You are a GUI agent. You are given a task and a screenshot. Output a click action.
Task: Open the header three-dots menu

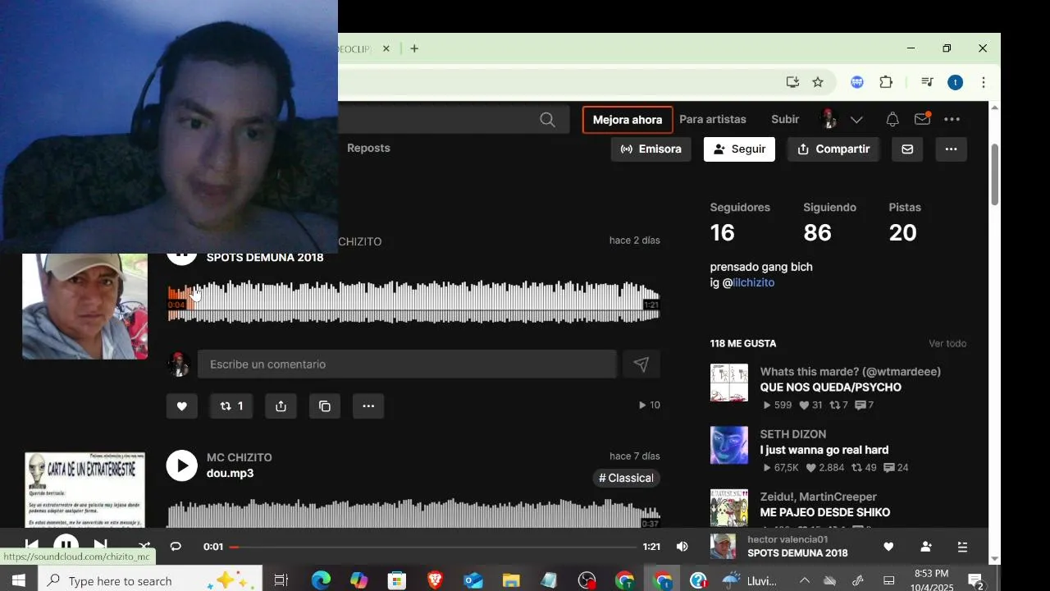coord(952,120)
